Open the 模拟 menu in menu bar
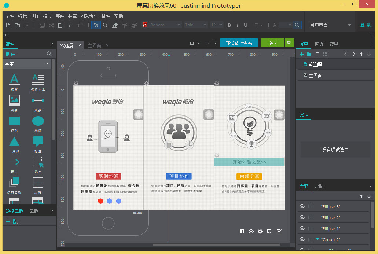The height and width of the screenshot is (254, 378). 48,16
